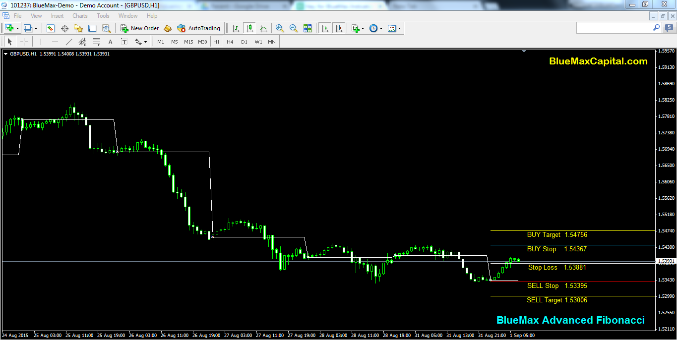Tile chart windows with the grid icon
Viewport: 677px width, 340px height.
click(x=308, y=28)
